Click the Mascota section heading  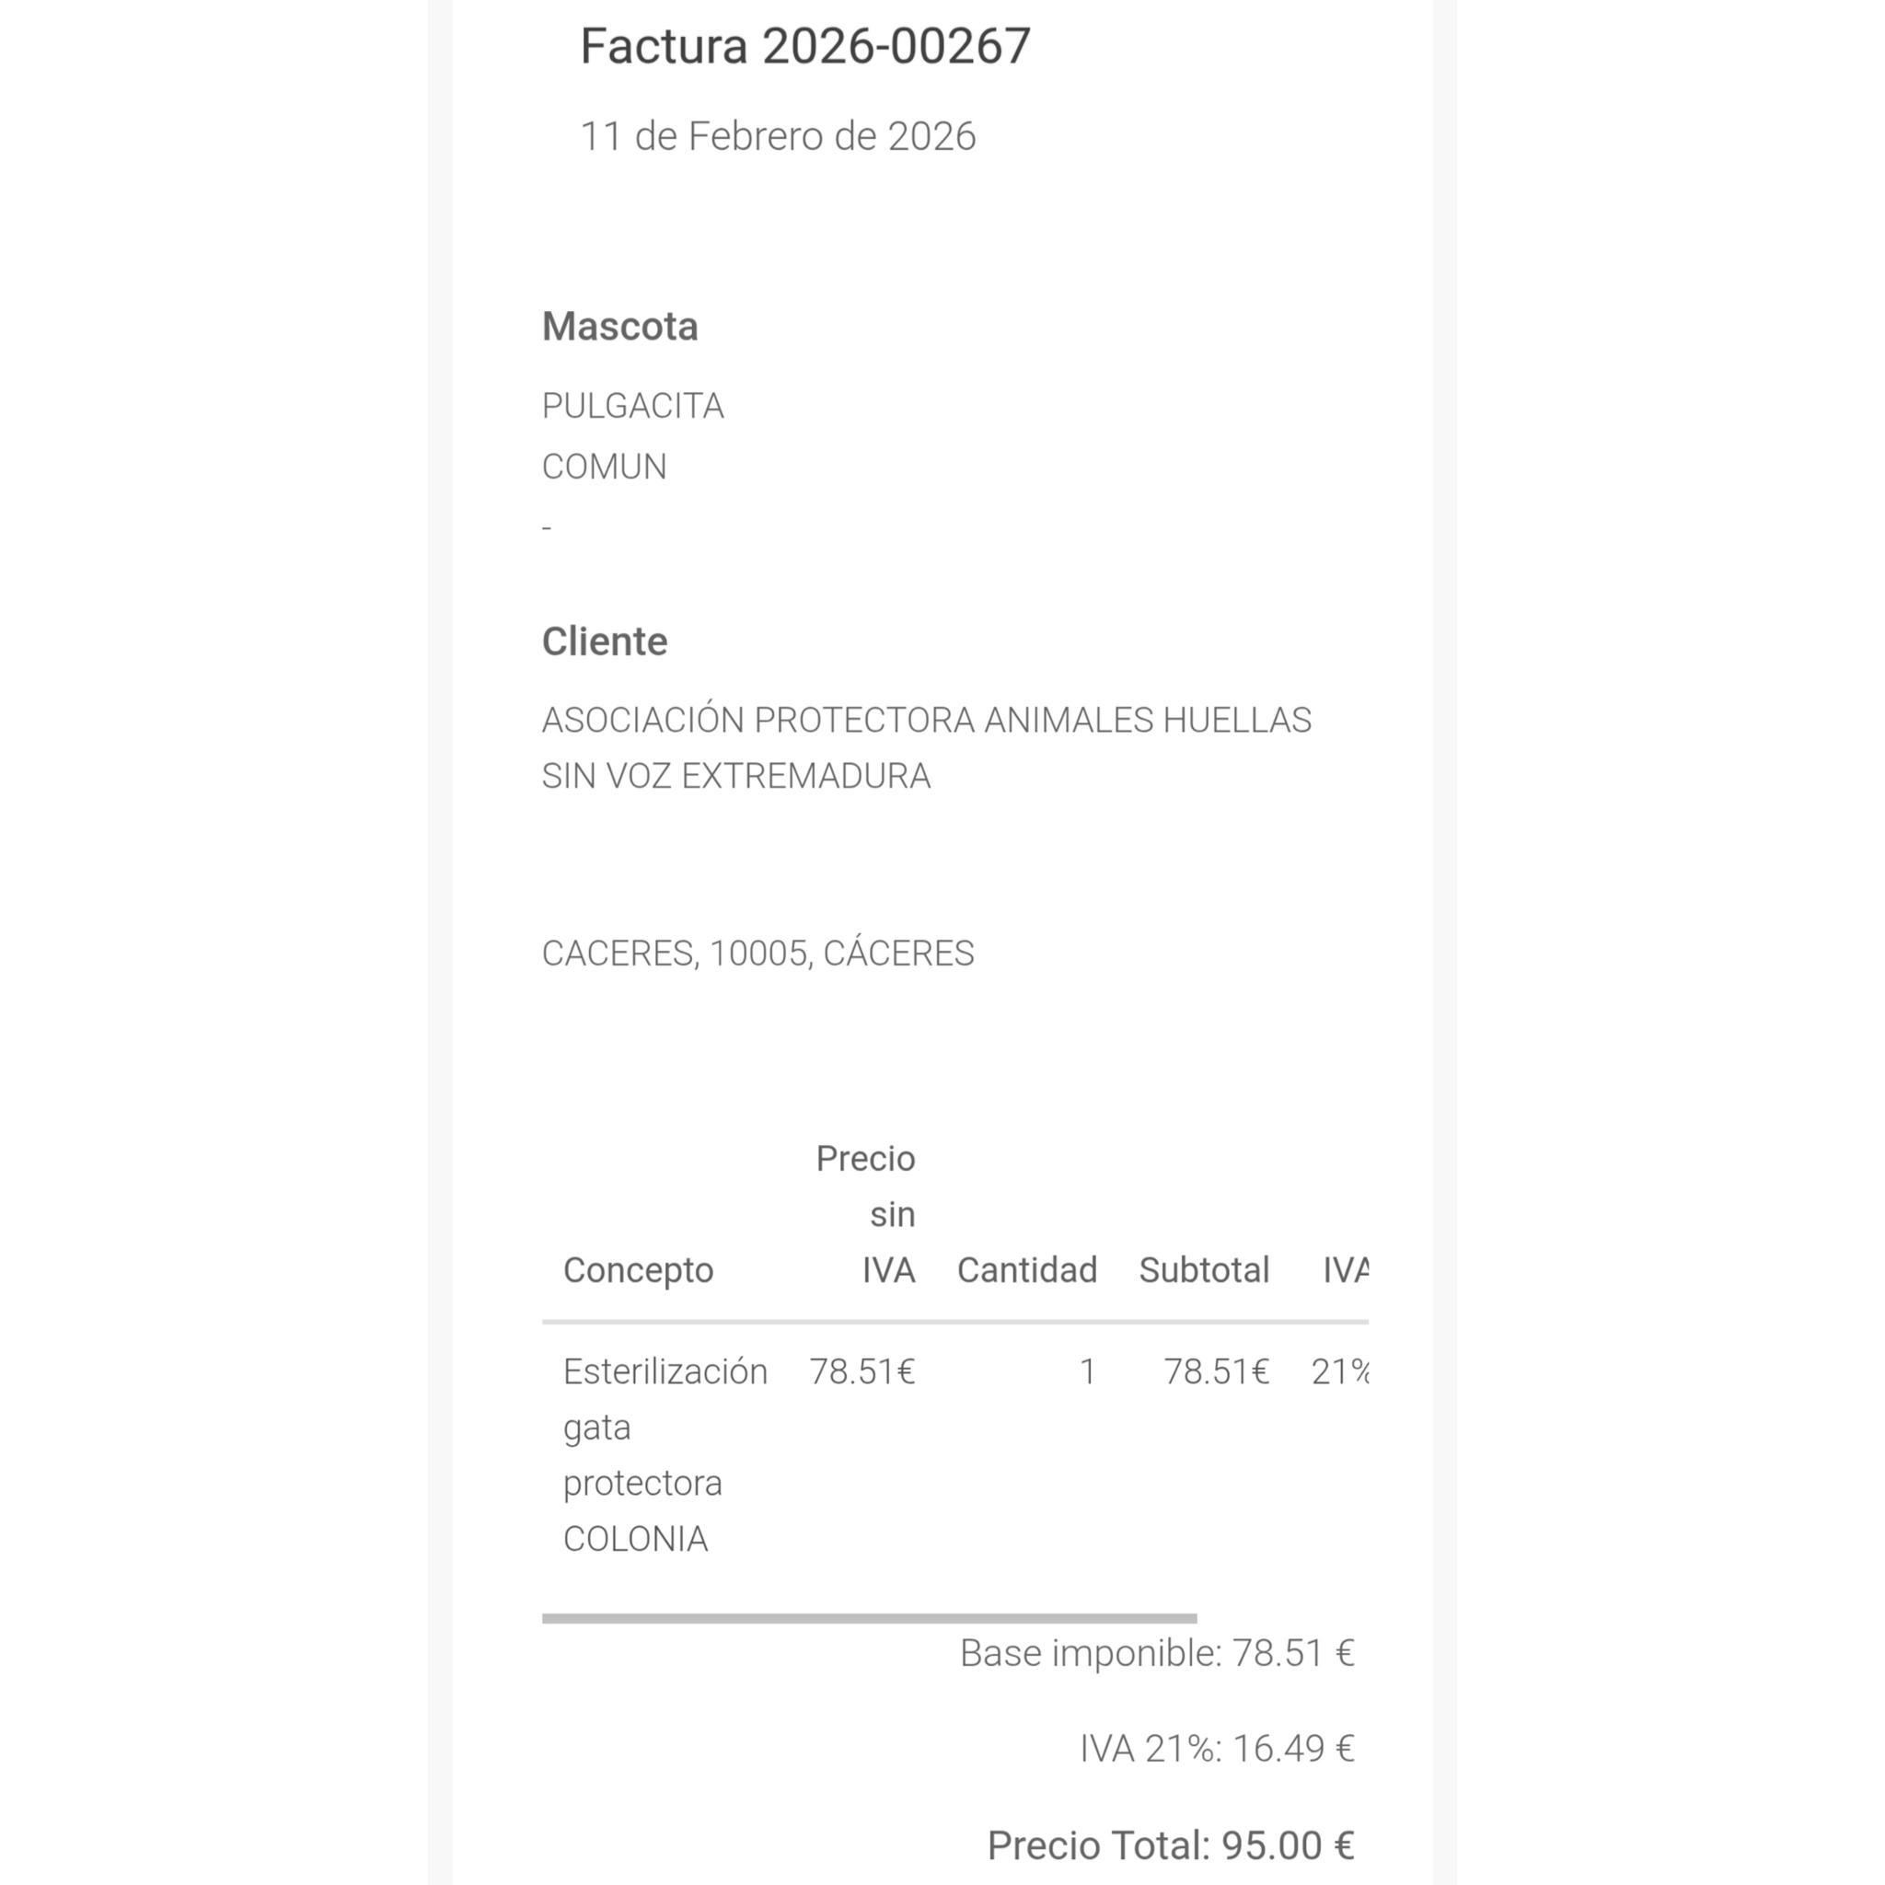pos(619,327)
